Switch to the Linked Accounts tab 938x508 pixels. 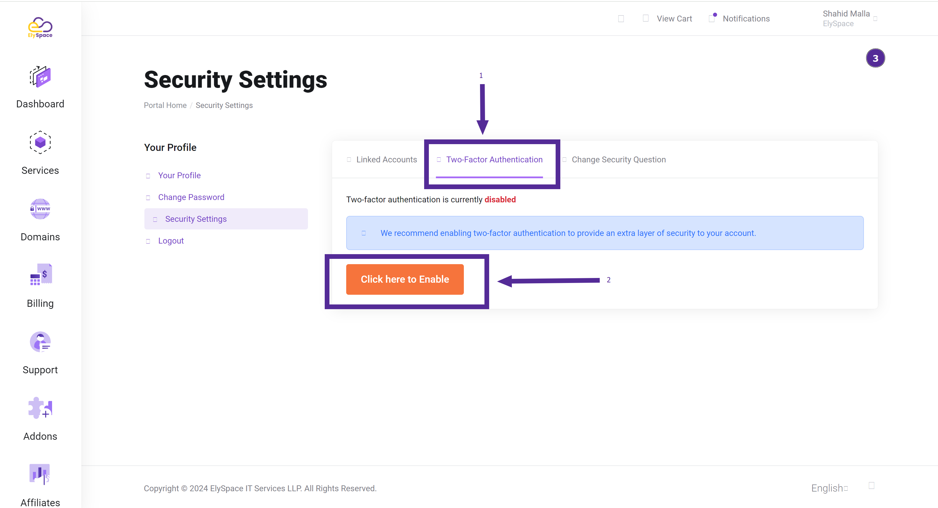point(382,159)
